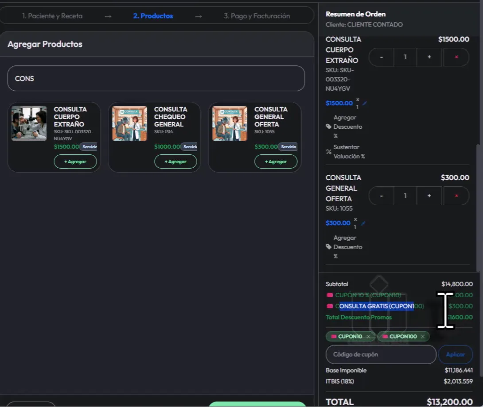Image resolution: width=483 pixels, height=407 pixels.
Task: Remove CONSULTA CUERPO EXTRAÑO from the order
Action: 456,57
